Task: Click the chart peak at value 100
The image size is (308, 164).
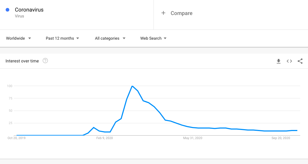Action: coord(132,86)
